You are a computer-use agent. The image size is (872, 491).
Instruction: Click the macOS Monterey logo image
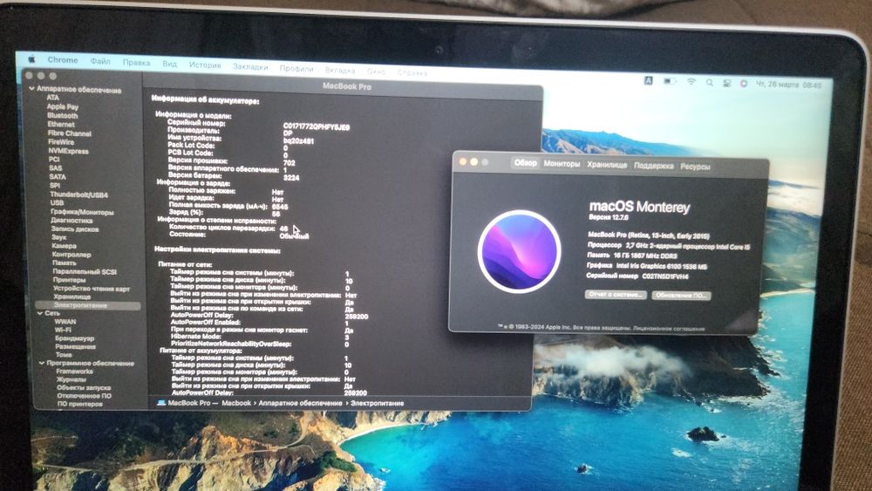tap(519, 251)
